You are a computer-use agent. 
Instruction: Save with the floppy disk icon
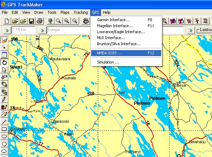point(31,21)
